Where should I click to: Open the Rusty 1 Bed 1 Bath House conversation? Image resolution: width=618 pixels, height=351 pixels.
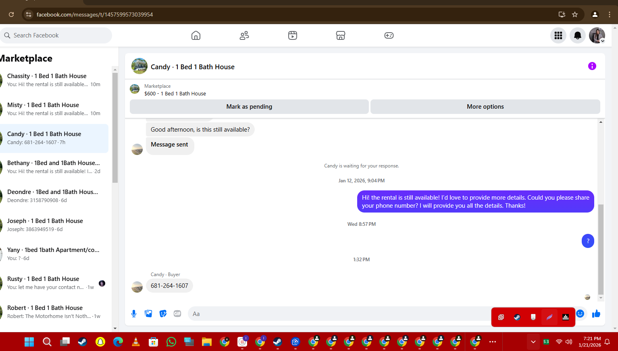click(54, 283)
